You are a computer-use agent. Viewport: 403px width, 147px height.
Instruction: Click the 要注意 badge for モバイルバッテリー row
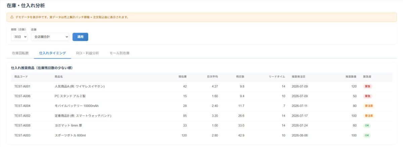coord(369,106)
